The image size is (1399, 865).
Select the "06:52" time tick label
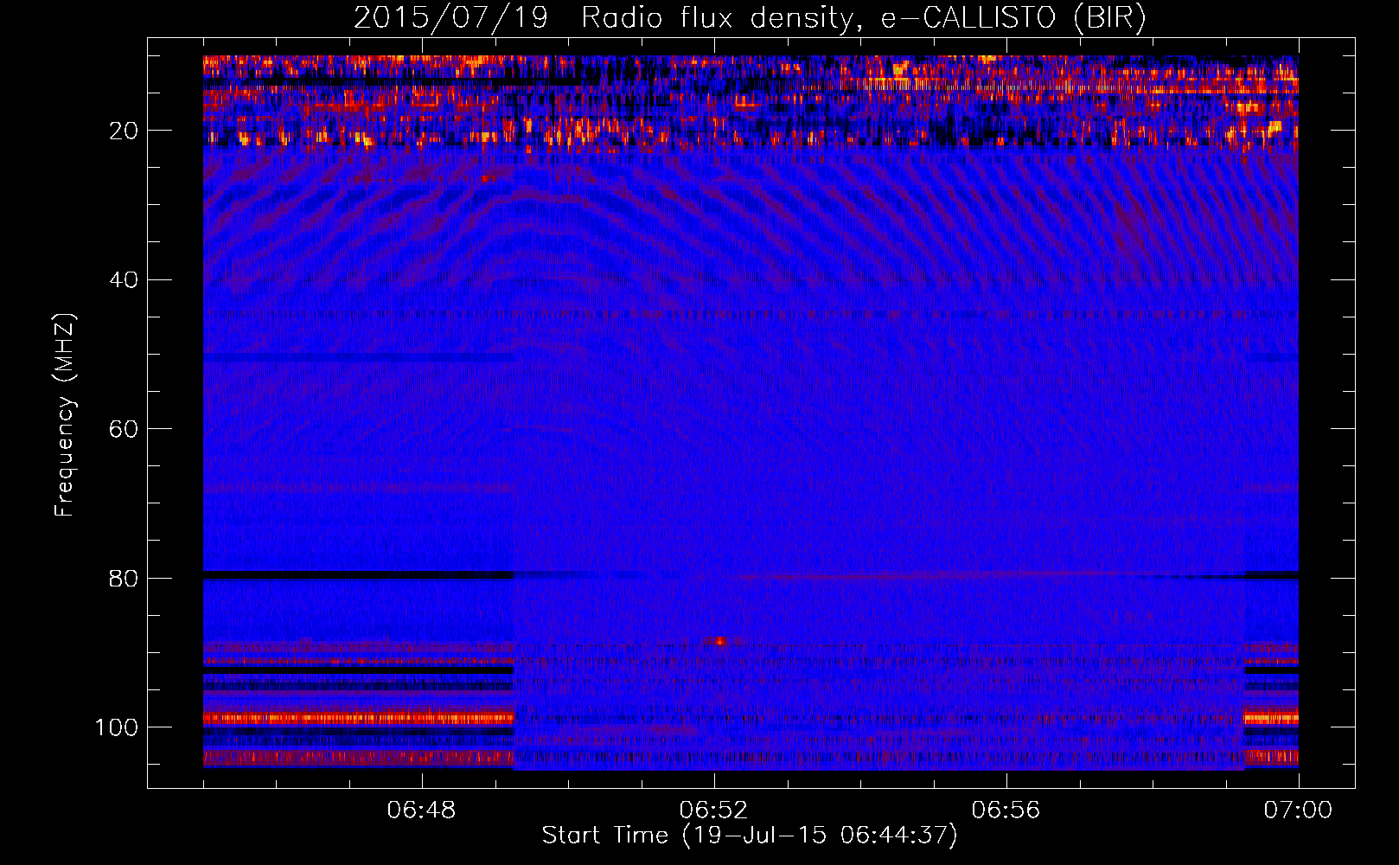pyautogui.click(x=714, y=811)
